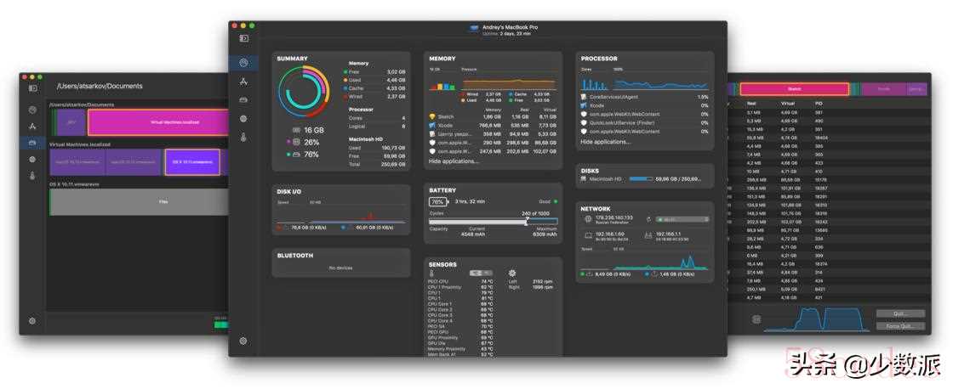The image size is (953, 389).
Task: Expand Hide applications in Memory panel
Action: [x=454, y=161]
